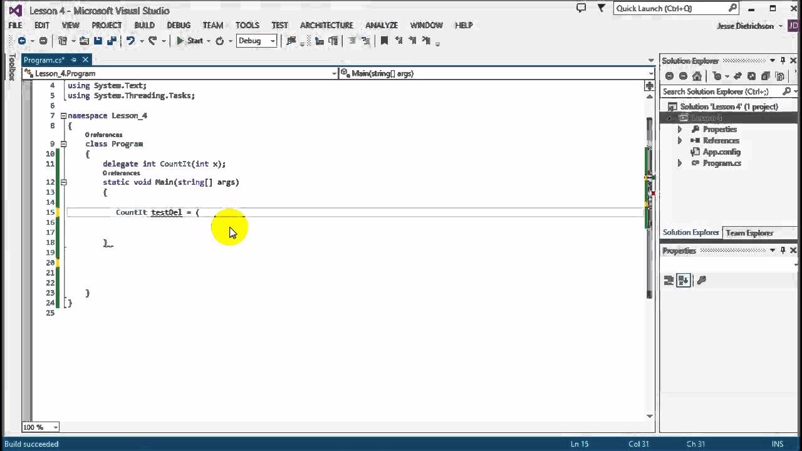Click the 0 references link above class Program
Screen dimensions: 802x451
104,135
